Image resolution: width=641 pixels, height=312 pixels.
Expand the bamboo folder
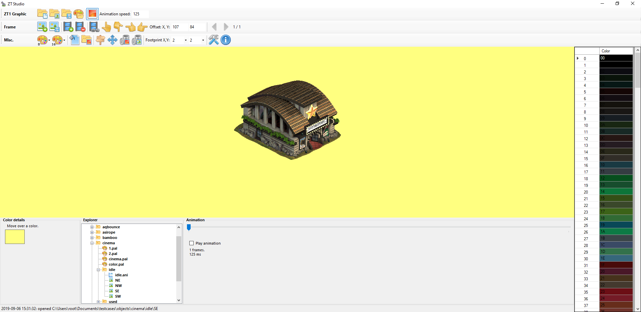click(92, 238)
